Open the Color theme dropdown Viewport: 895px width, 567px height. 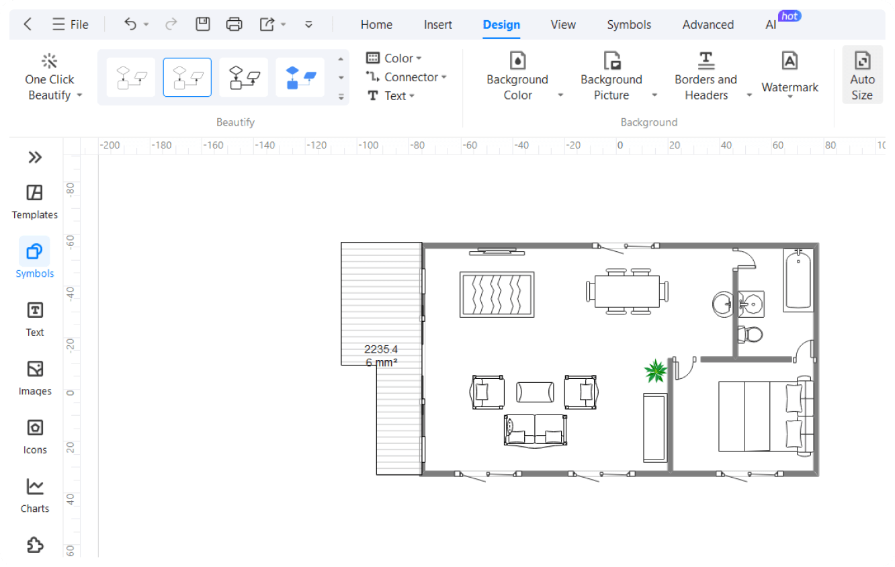point(394,58)
